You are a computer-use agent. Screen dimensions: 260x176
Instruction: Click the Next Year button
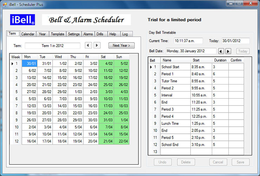pyautogui.click(x=121, y=45)
